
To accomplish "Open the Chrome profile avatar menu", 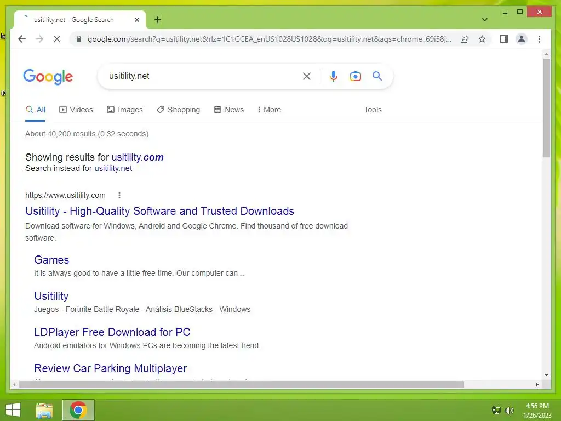I will pos(522,39).
